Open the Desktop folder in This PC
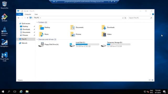Viewport: 168px width, 94px height. tap(44, 27)
